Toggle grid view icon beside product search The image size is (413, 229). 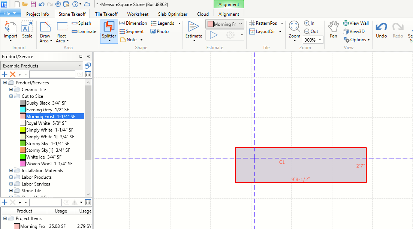click(x=88, y=74)
